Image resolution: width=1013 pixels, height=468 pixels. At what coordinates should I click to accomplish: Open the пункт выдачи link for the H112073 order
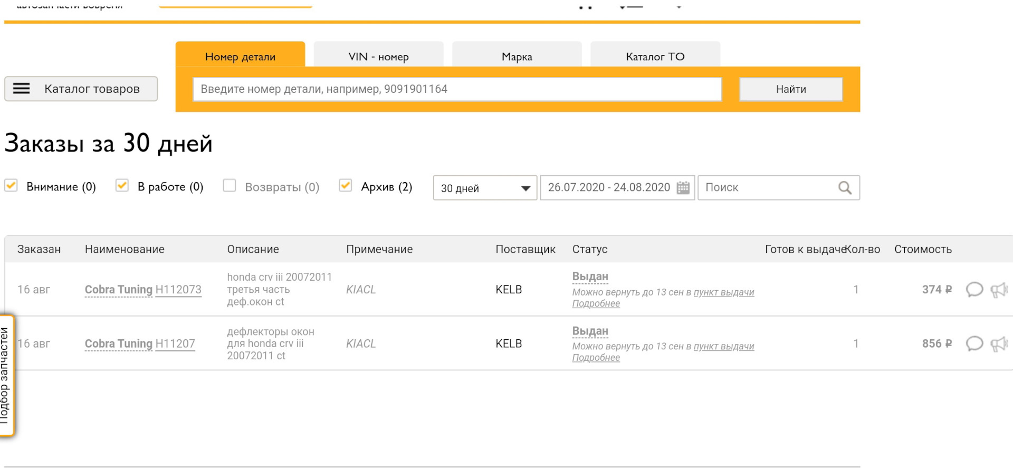(724, 292)
